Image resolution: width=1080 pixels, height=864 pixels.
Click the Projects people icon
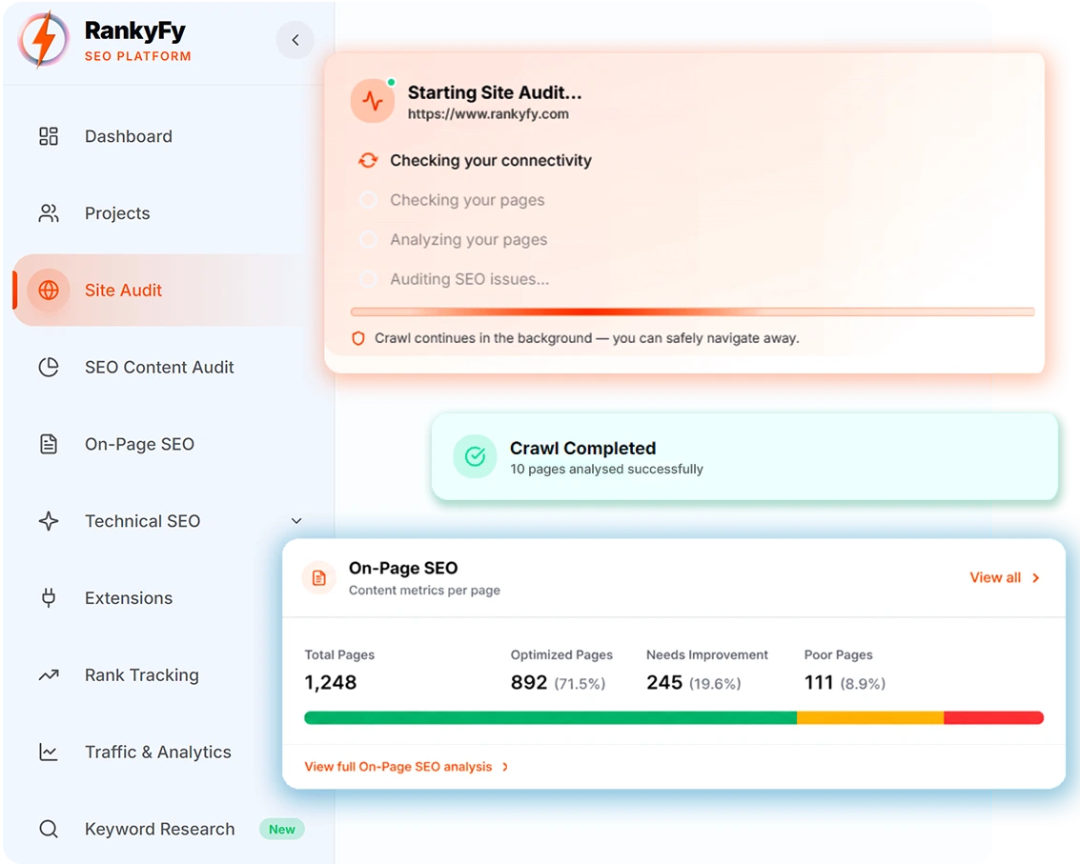coord(49,213)
